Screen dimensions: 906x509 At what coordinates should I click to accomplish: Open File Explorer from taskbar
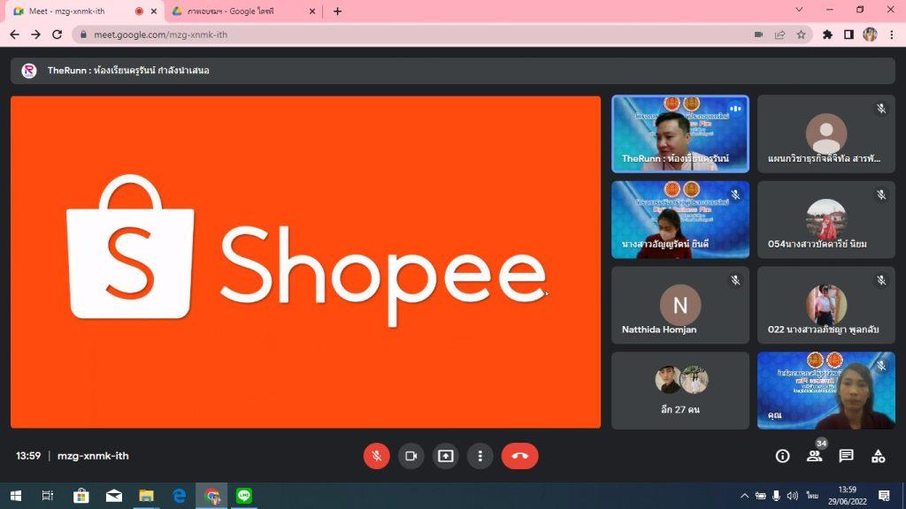[146, 496]
